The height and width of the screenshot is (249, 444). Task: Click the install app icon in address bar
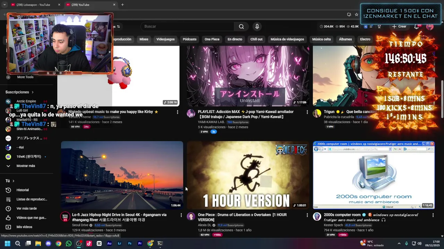[349, 15]
